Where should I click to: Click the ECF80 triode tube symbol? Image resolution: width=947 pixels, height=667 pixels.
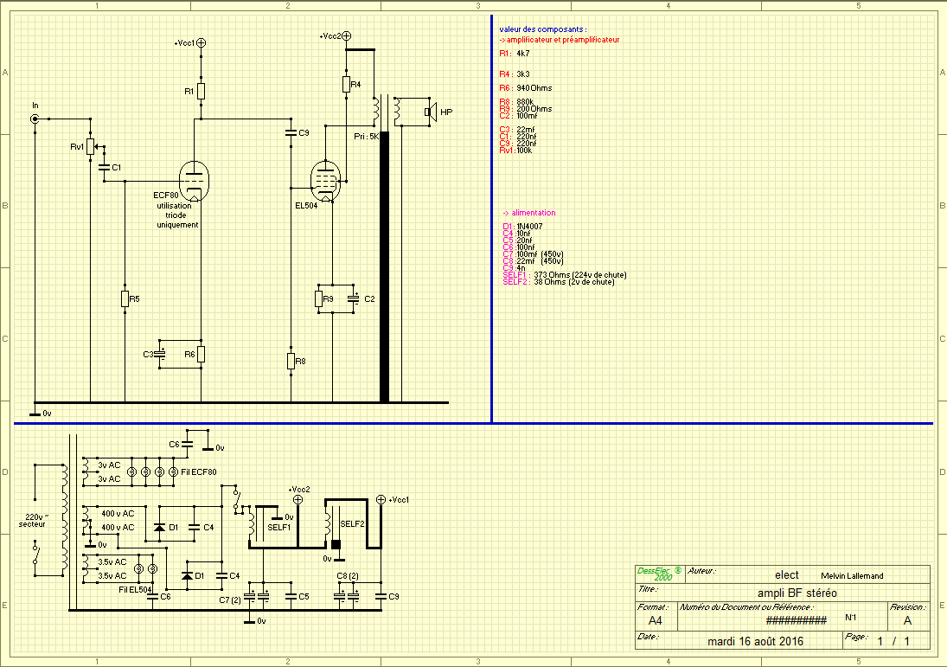194,182
